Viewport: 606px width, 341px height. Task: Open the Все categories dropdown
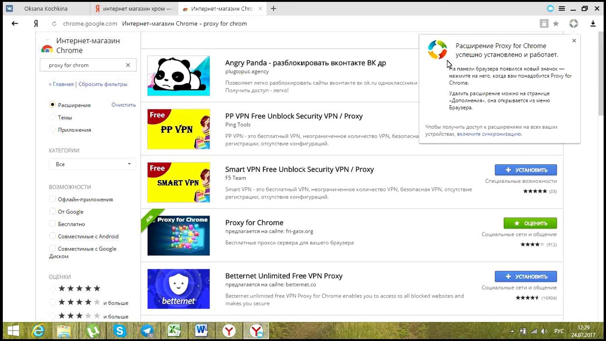point(93,164)
